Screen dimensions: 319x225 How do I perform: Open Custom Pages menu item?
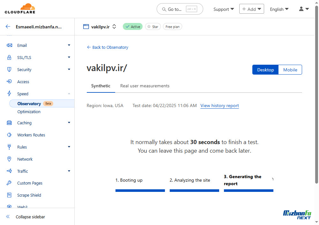pos(30,183)
